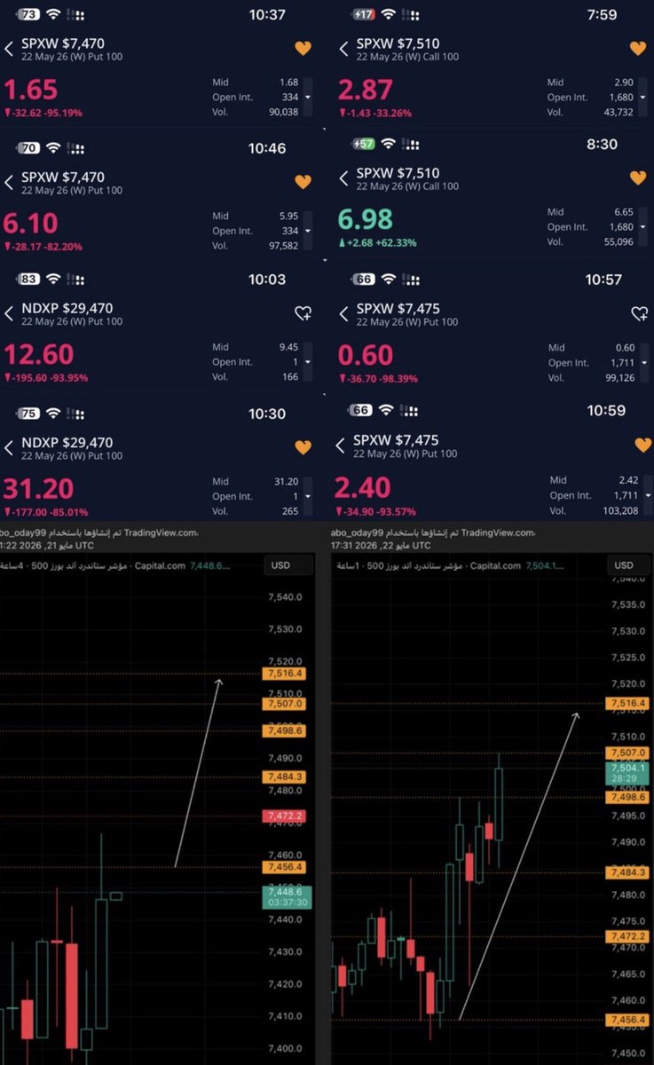Go back from the 6.98 priced SPXW call

343,179
